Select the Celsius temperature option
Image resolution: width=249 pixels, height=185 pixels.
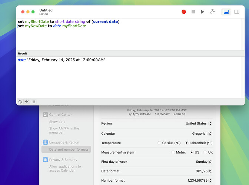click(159, 143)
